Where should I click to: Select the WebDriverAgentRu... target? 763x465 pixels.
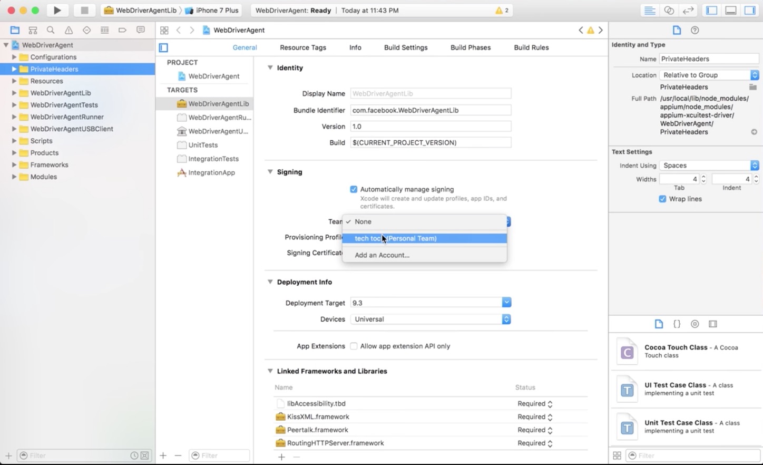tap(214, 118)
